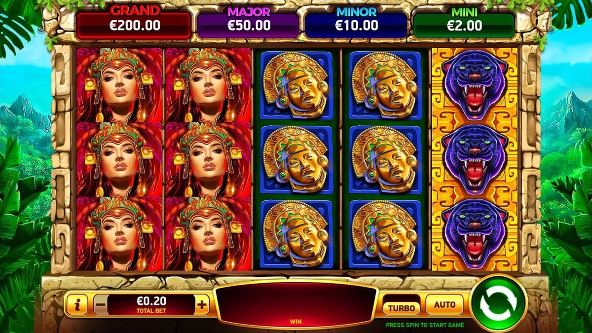
Task: Open the game info panel
Action: 77,305
